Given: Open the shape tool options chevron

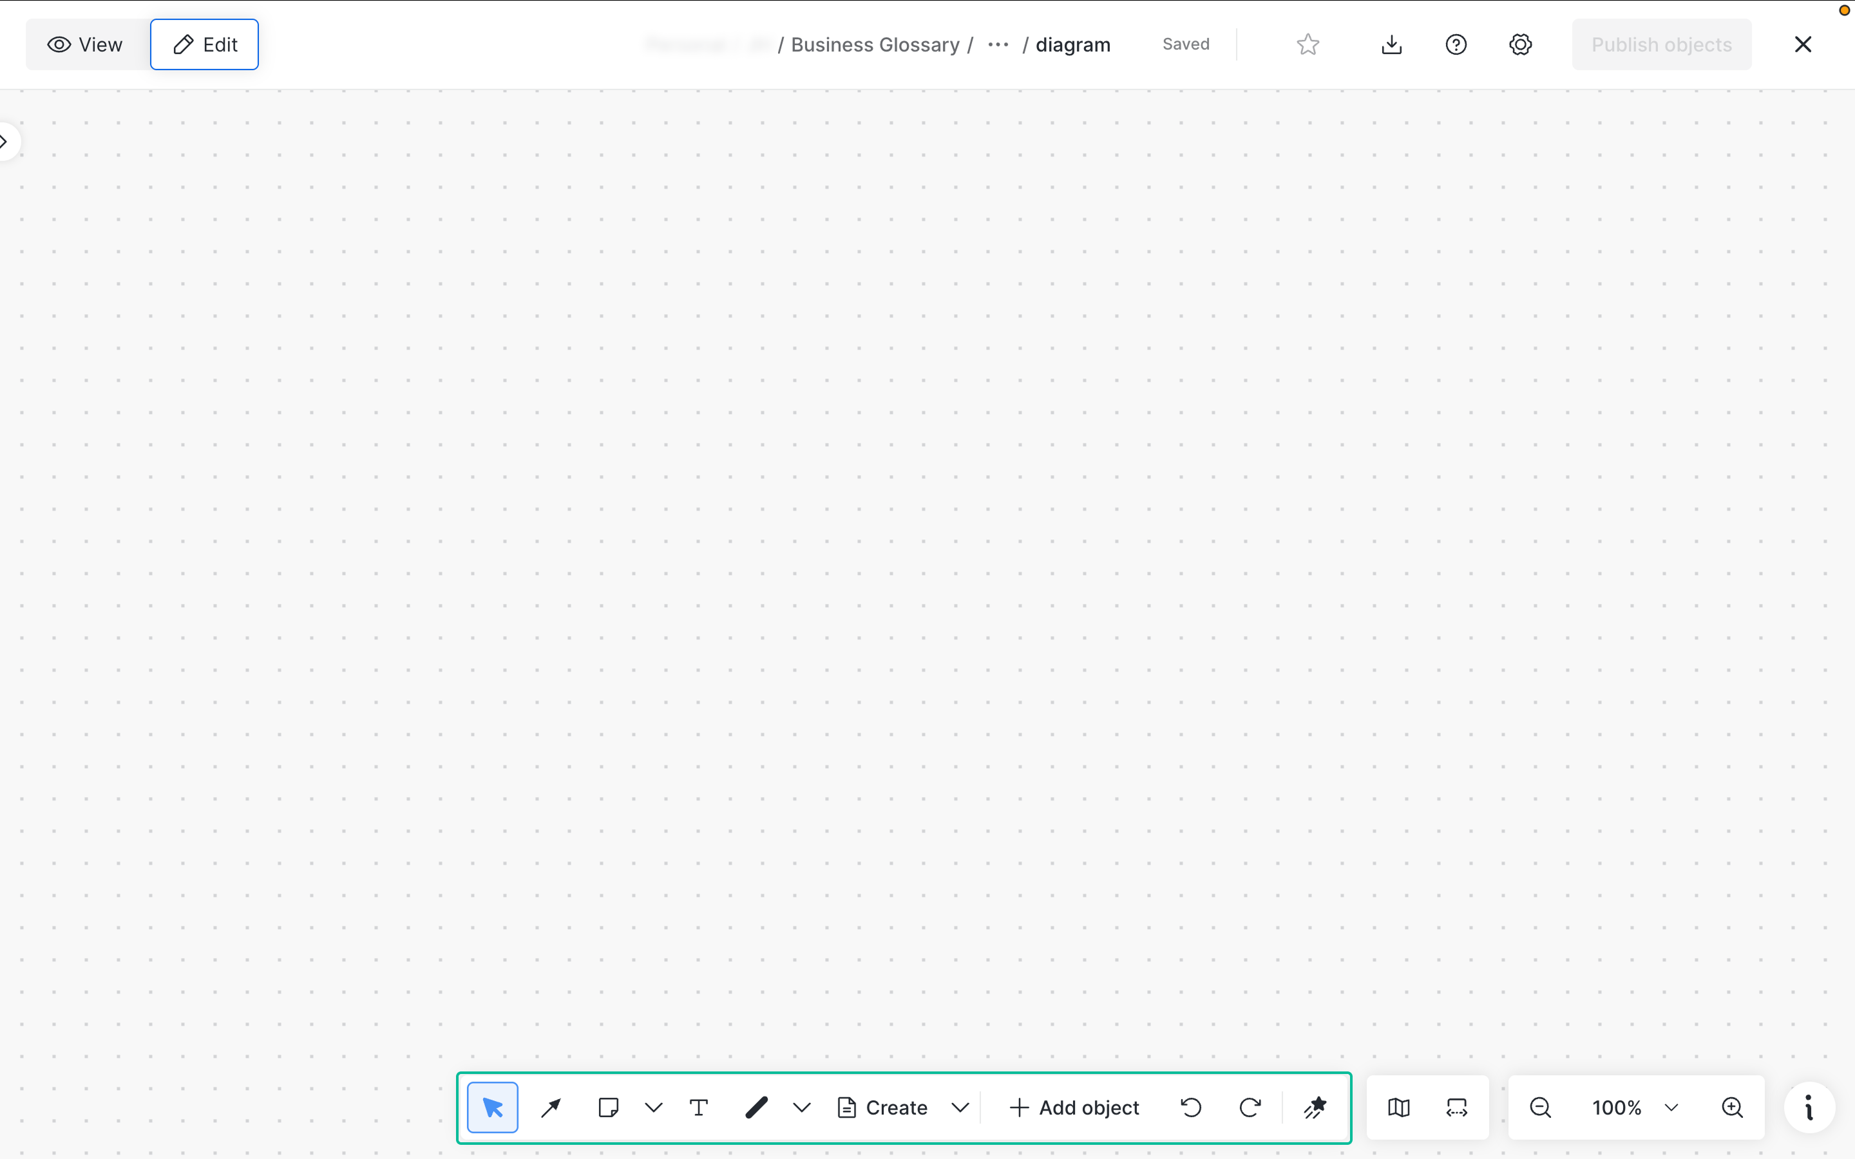Looking at the screenshot, I should point(653,1107).
